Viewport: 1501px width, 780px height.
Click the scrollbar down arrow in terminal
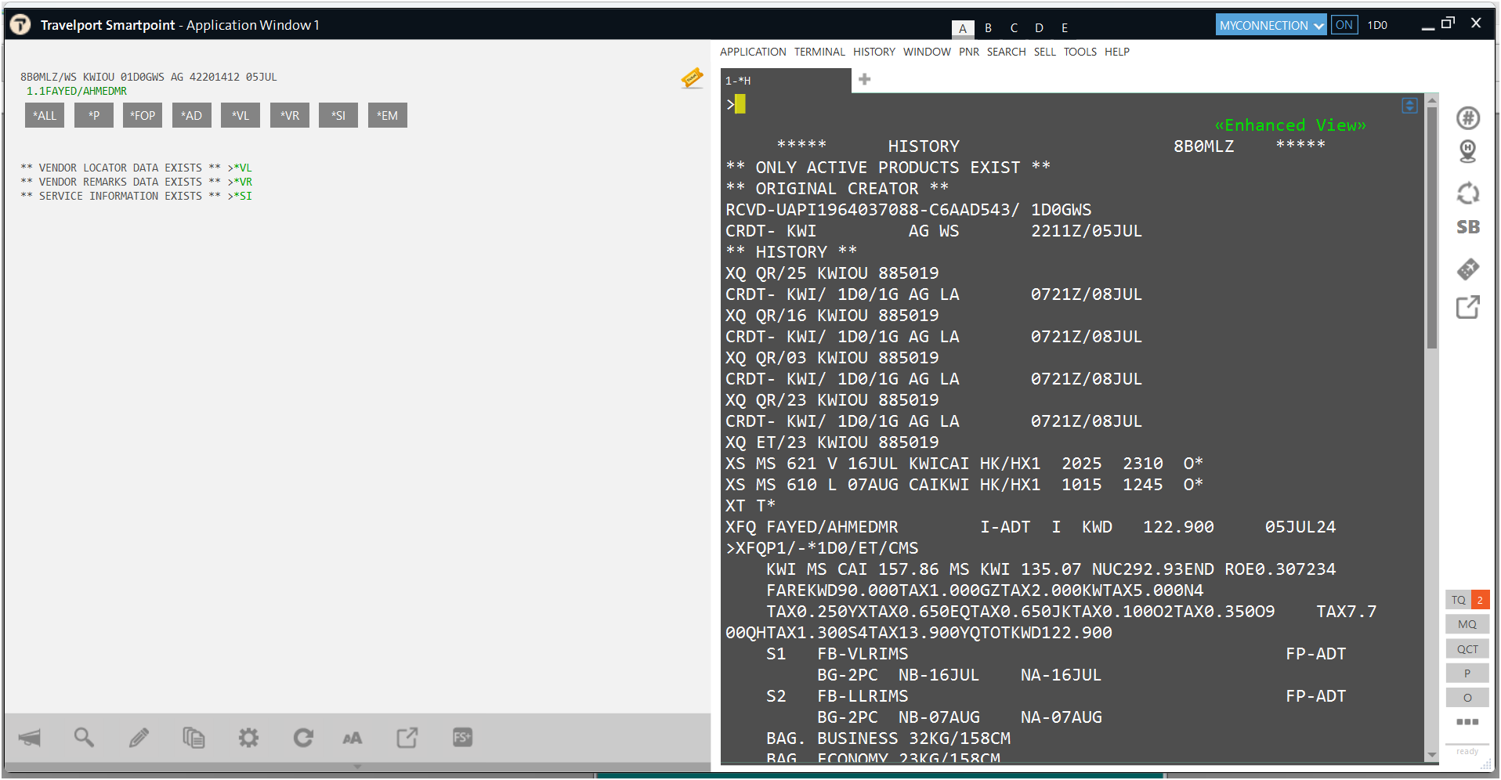tap(1432, 756)
